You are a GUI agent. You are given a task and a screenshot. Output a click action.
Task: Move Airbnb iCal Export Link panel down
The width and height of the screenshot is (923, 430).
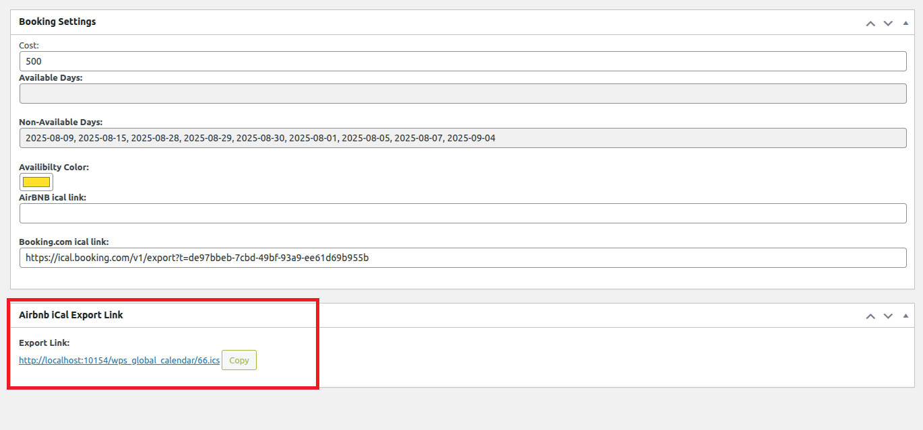888,316
